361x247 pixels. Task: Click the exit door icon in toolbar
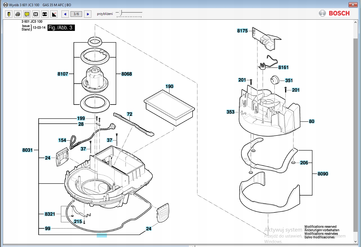click(9, 14)
